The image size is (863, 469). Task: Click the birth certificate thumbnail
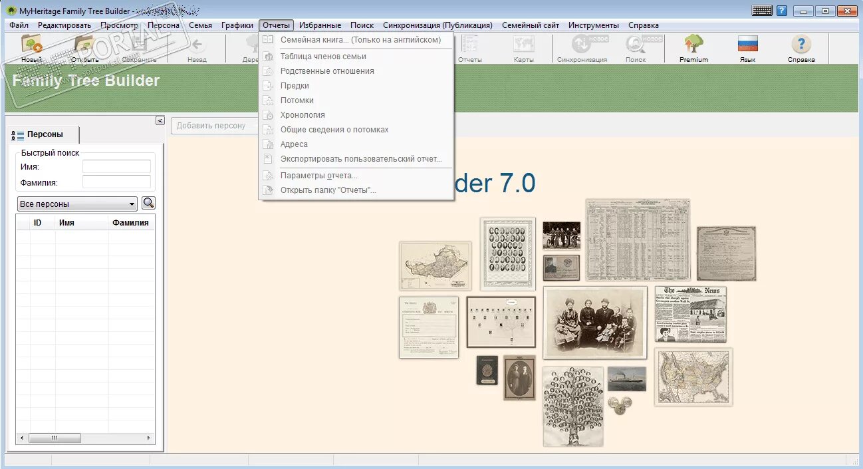coord(429,327)
